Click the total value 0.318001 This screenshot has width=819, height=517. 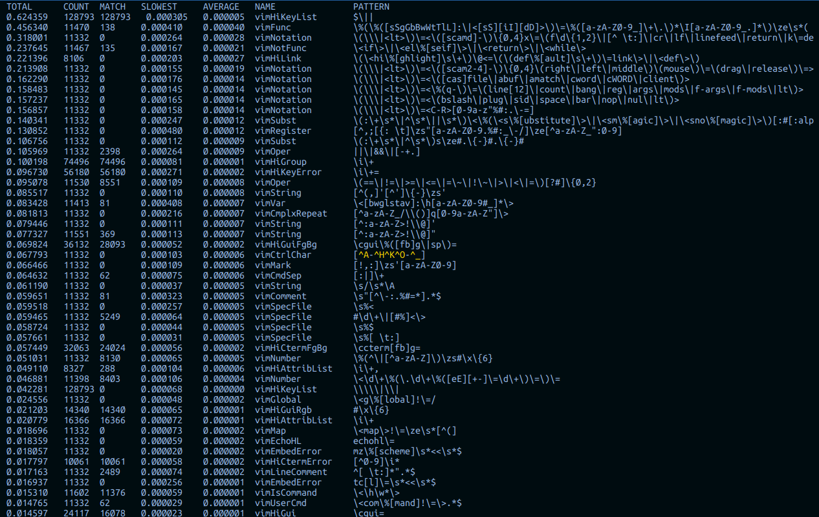point(27,37)
